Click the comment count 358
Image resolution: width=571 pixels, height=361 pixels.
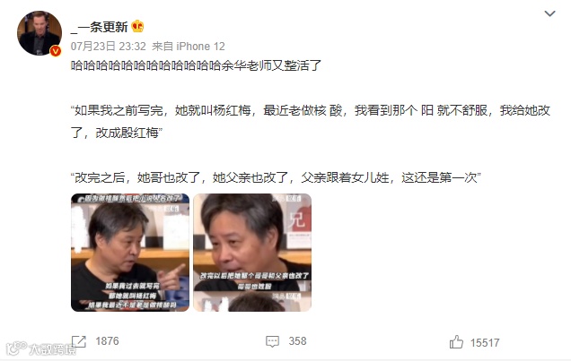[x=297, y=341]
